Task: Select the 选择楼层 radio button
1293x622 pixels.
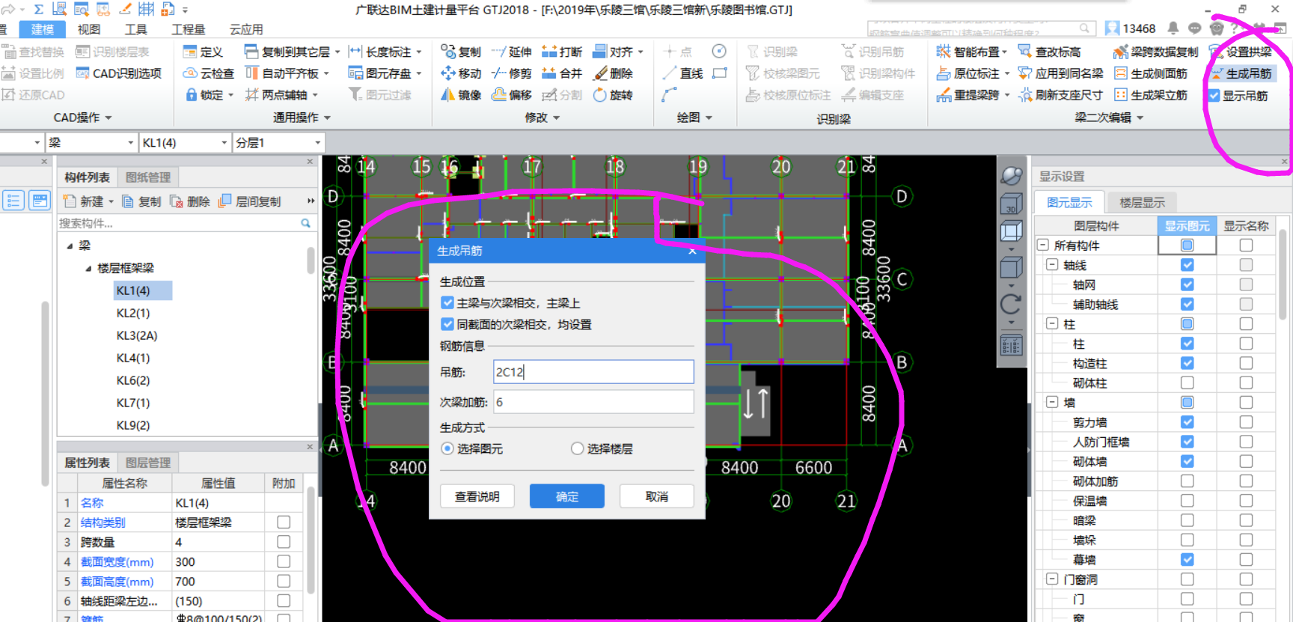Action: [x=577, y=448]
